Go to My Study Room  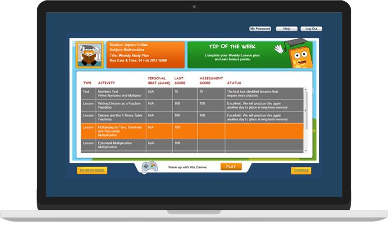click(x=92, y=170)
